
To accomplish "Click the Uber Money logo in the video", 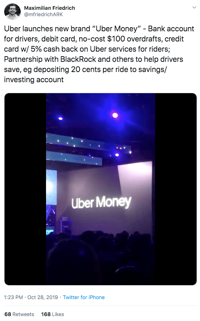I will pos(101,202).
